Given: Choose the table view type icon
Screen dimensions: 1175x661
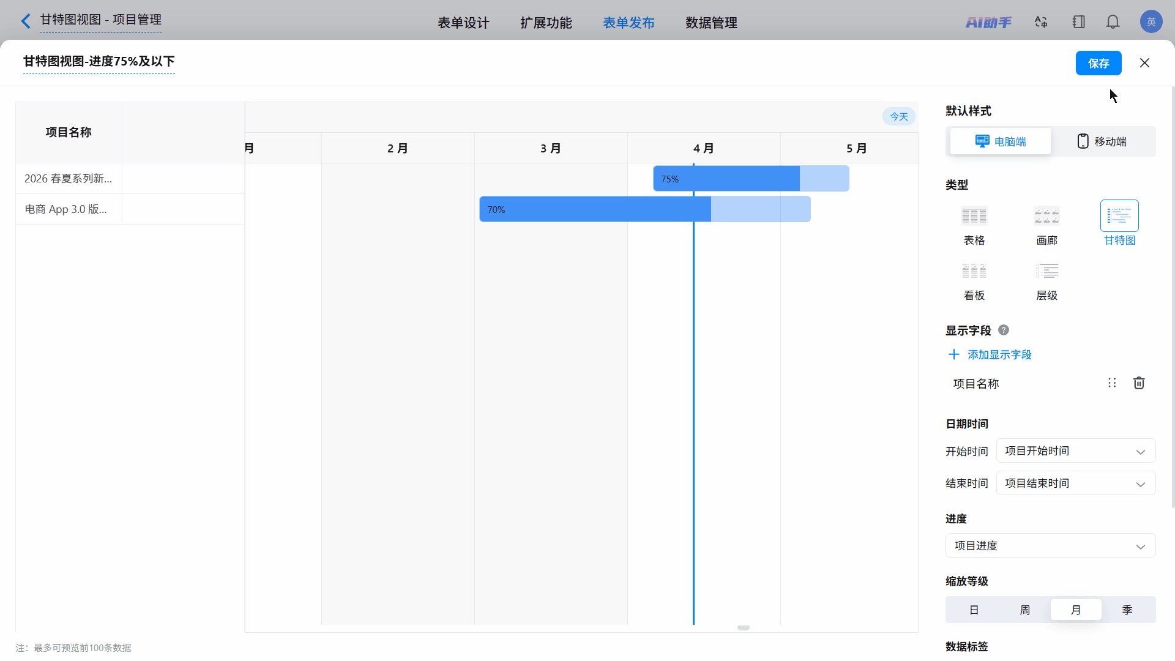Looking at the screenshot, I should 974,216.
